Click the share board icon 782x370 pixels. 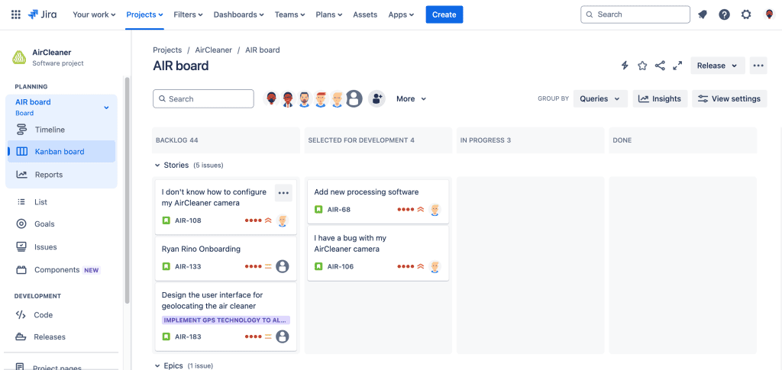[x=660, y=66]
